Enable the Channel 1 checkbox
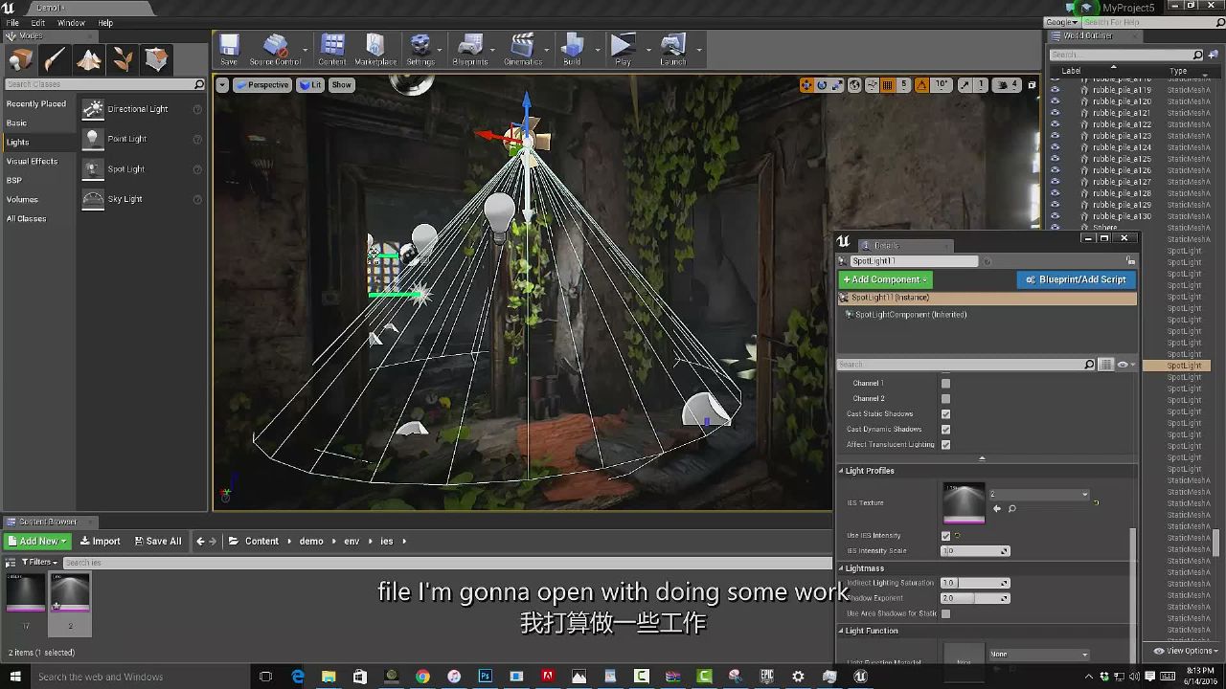This screenshot has height=689, width=1226. pos(945,384)
